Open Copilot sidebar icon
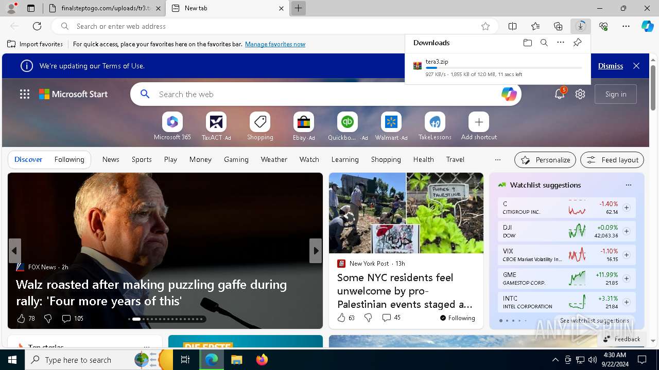The image size is (659, 370). coord(647,26)
